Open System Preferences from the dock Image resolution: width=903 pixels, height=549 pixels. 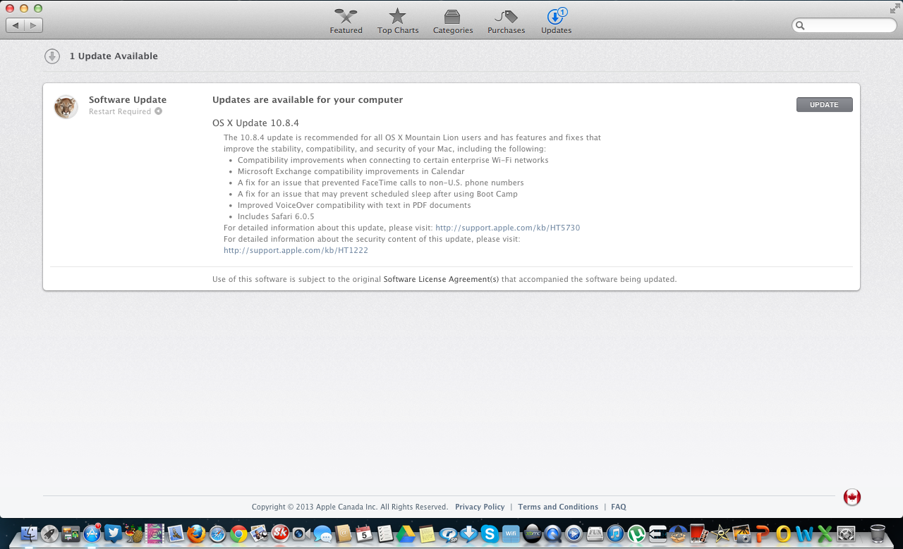[x=846, y=533]
